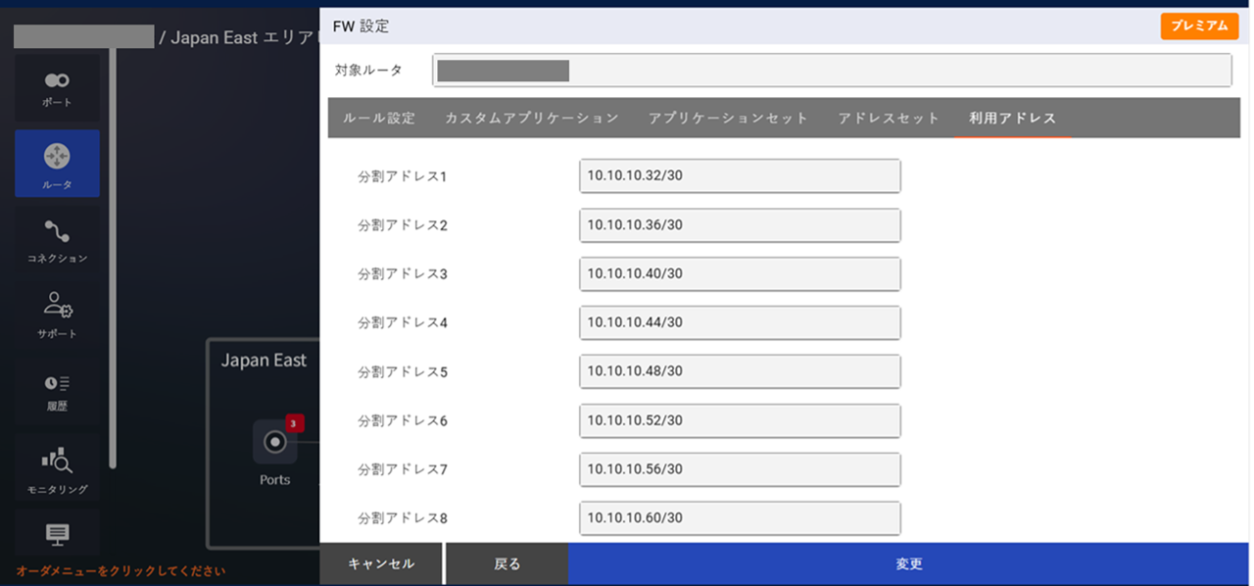
Task: Click the オーダメニューをクリックしてください message
Action: click(121, 570)
